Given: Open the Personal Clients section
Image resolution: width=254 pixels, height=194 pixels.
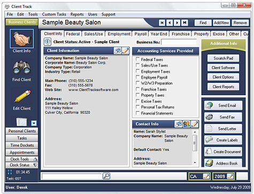Looking at the screenshot, I should [22, 131].
